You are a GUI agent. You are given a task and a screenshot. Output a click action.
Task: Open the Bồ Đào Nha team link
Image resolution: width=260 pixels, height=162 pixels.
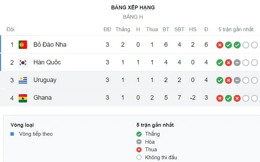(x=50, y=45)
